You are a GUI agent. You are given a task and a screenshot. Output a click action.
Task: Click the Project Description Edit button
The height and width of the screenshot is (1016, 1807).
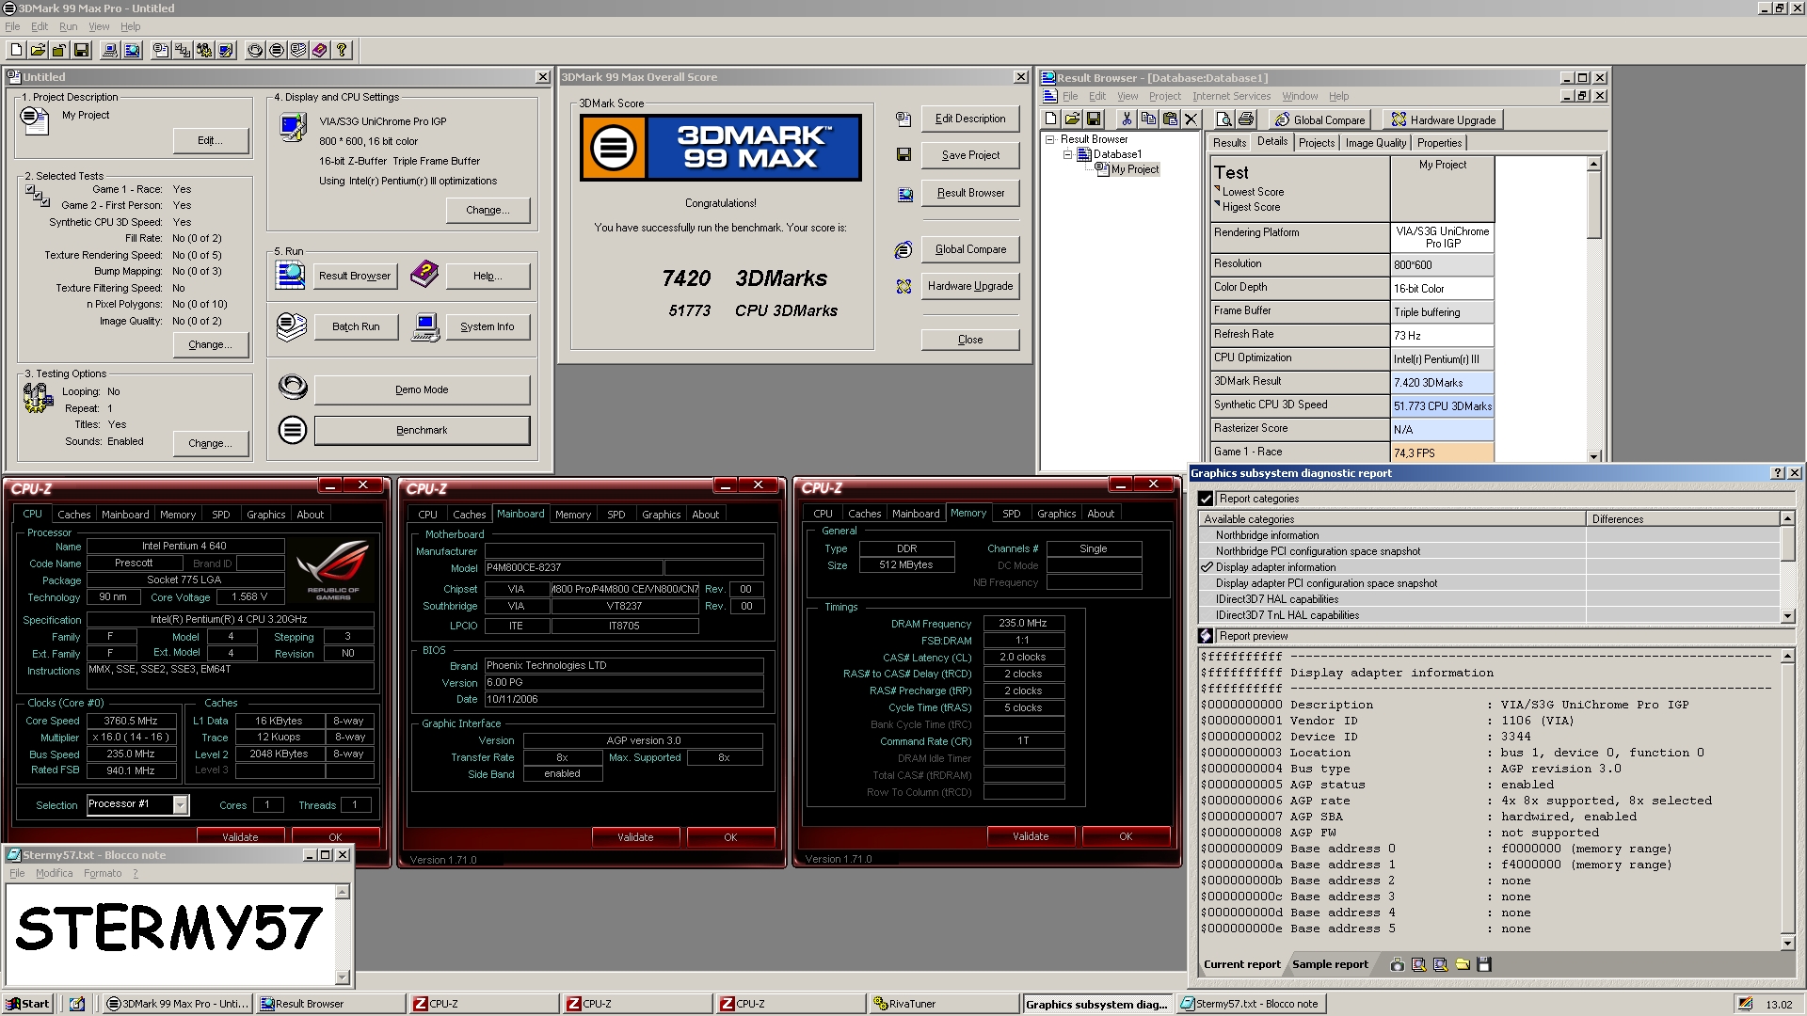pos(210,140)
